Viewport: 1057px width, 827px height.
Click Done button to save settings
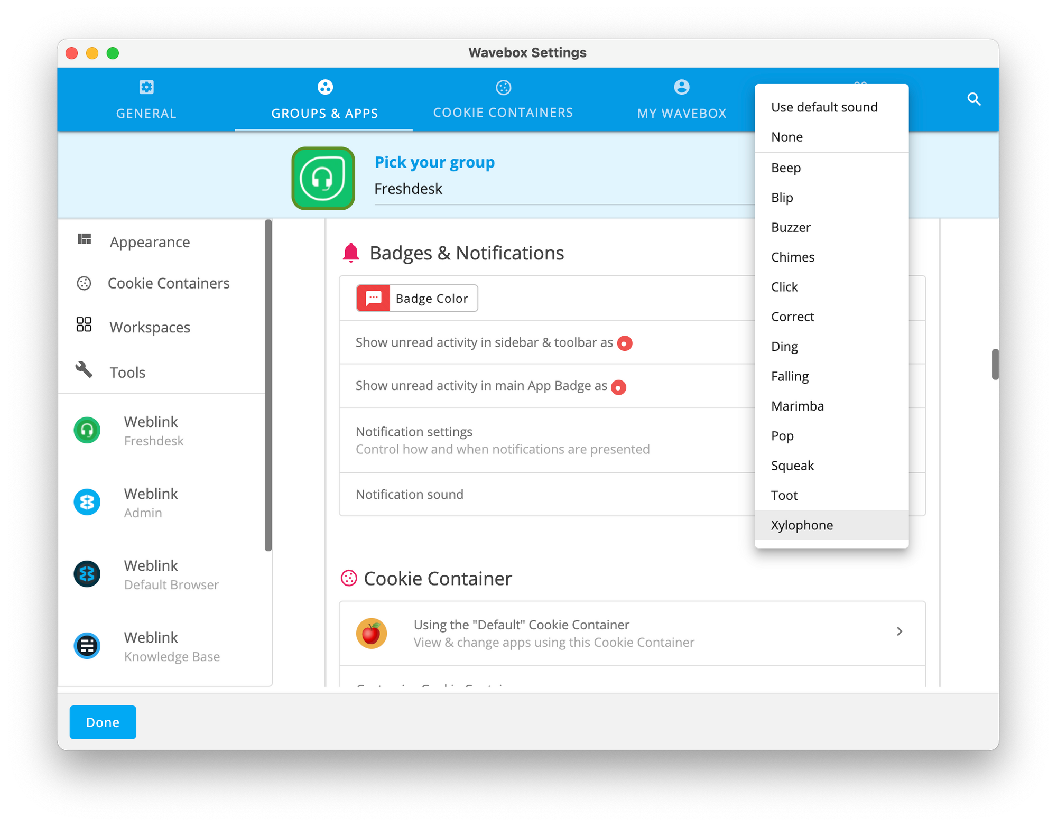[102, 721]
